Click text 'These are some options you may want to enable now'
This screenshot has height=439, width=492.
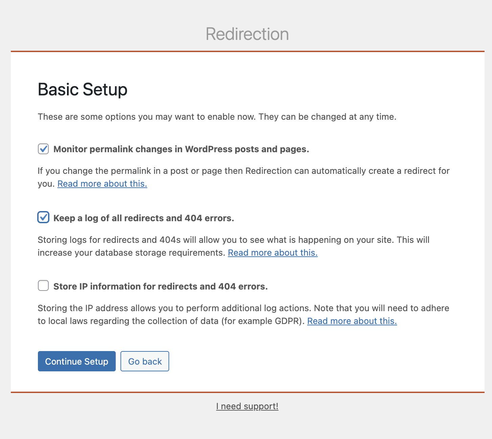point(147,117)
